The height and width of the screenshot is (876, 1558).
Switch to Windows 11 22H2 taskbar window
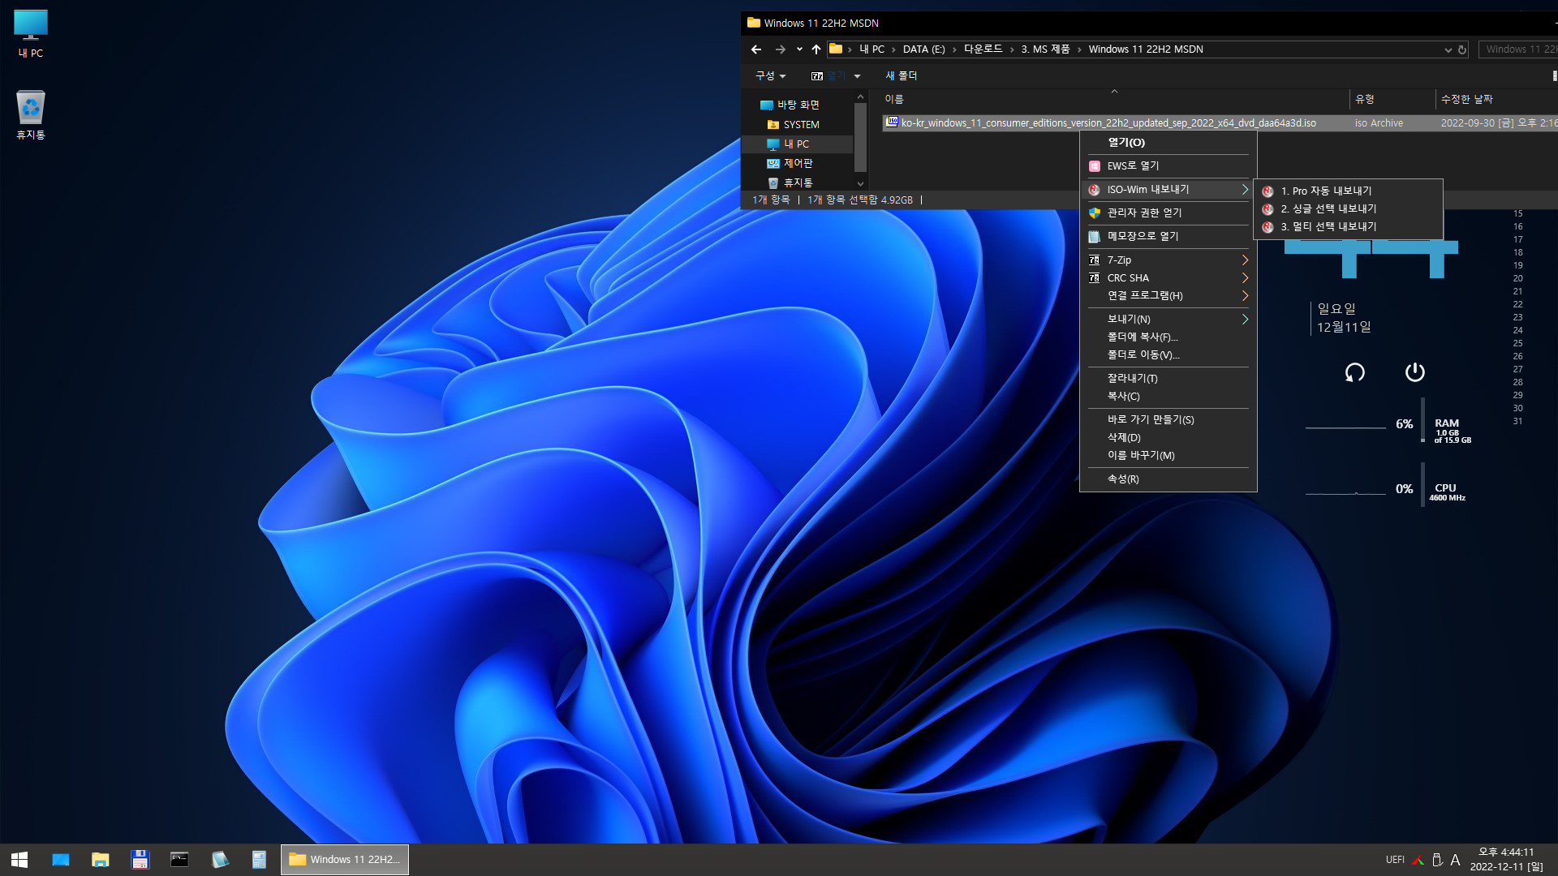pos(345,860)
